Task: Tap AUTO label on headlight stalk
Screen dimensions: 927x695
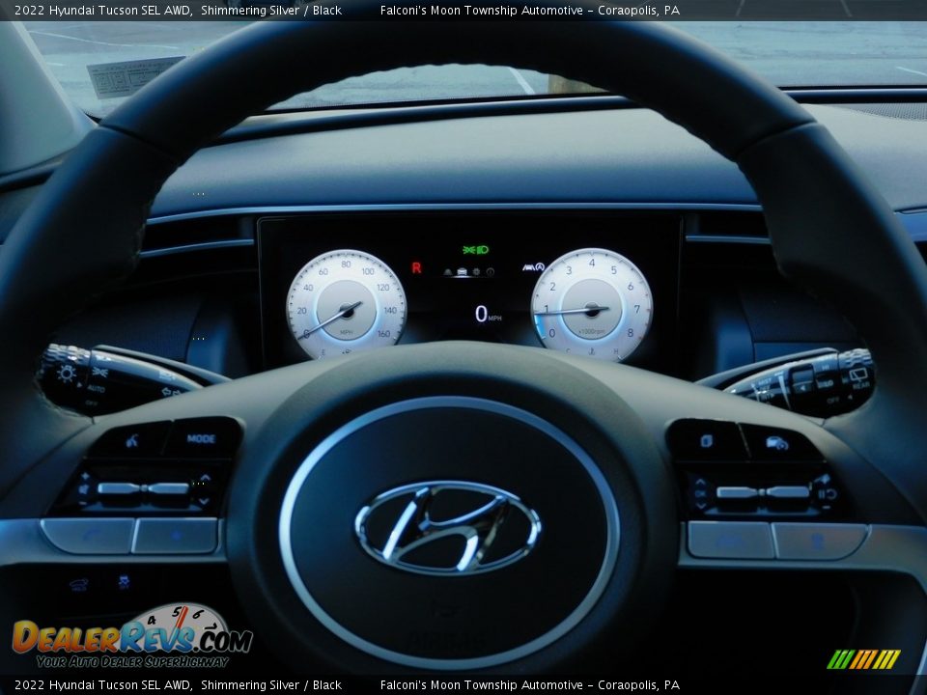Action: pyautogui.click(x=96, y=388)
